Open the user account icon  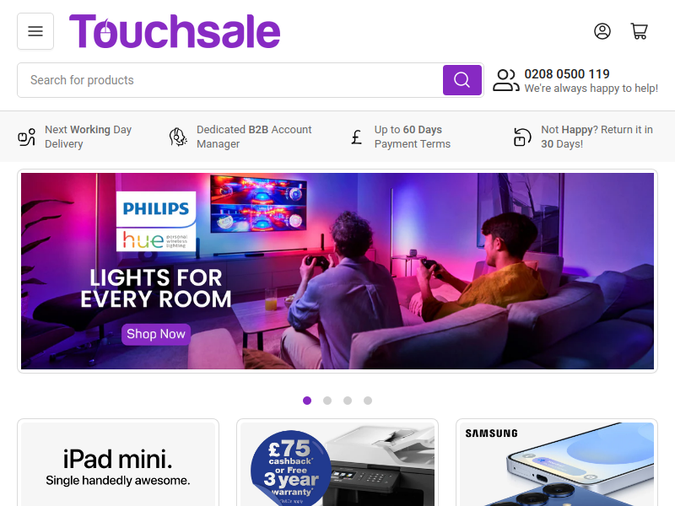point(602,31)
